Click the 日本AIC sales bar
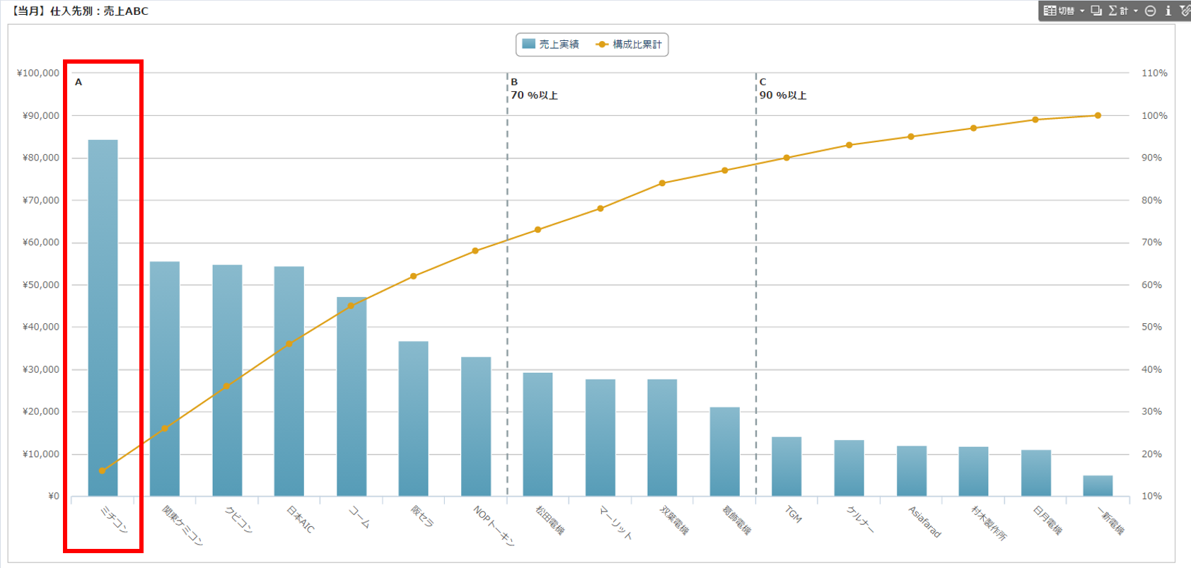Viewport: 1191px width, 568px height. [x=289, y=381]
